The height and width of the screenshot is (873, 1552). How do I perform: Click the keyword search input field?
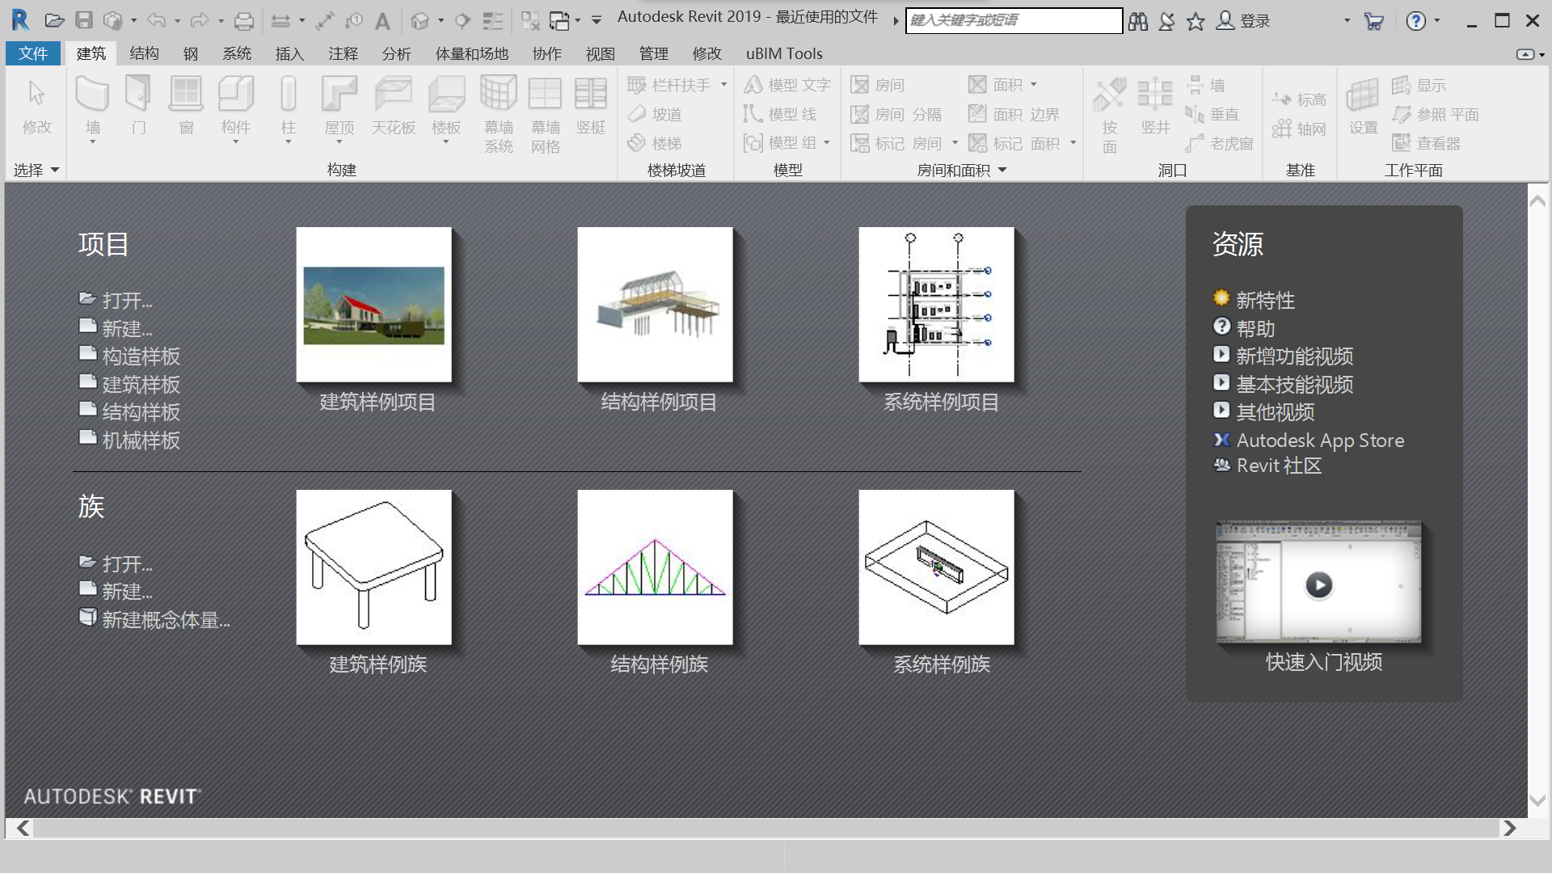coord(1013,20)
